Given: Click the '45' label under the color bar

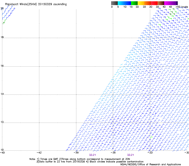Looking at the screenshot, I should [170, 7].
